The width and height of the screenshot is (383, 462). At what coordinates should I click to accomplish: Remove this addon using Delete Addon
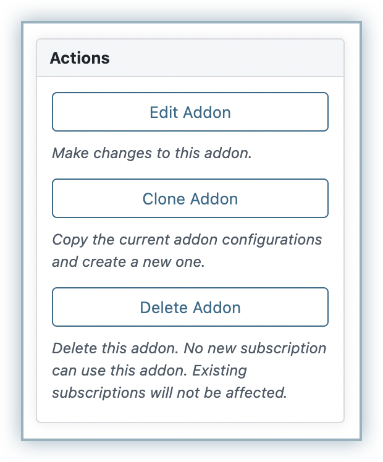pyautogui.click(x=190, y=307)
